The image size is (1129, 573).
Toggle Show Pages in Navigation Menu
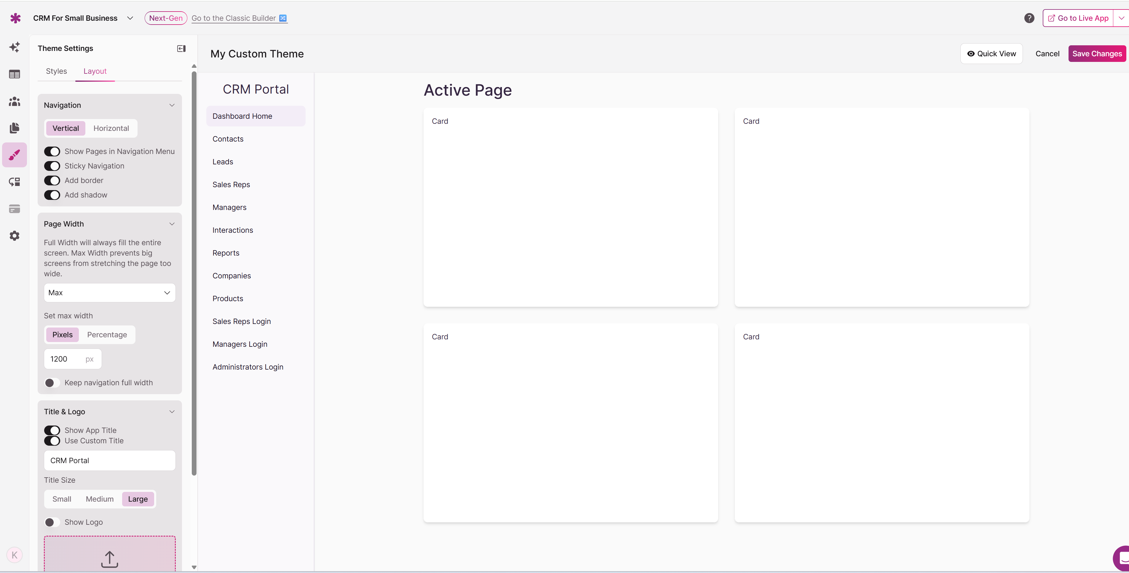[52, 151]
